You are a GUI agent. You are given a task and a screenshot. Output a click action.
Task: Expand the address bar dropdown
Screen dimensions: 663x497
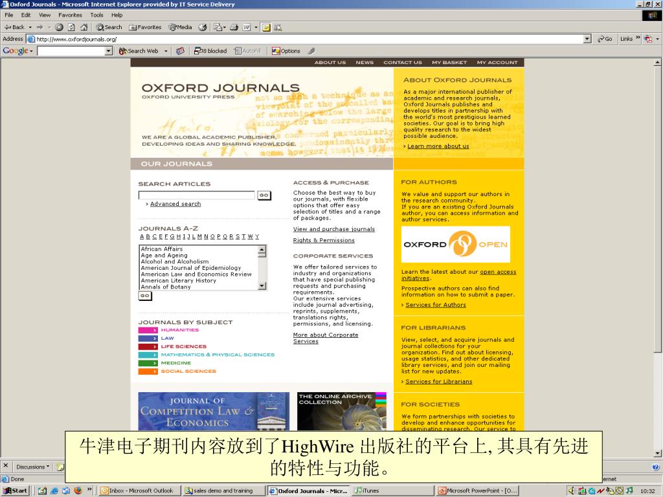[x=587, y=39]
